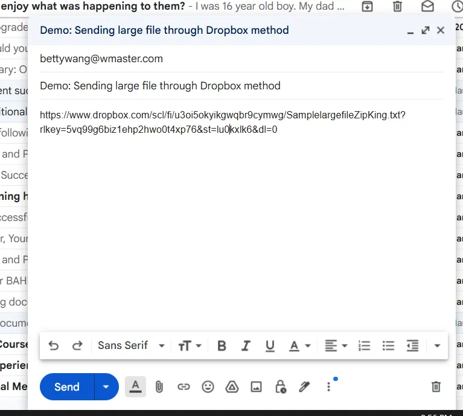463x416 pixels.
Task: Open the text size dropdown
Action: coord(190,346)
